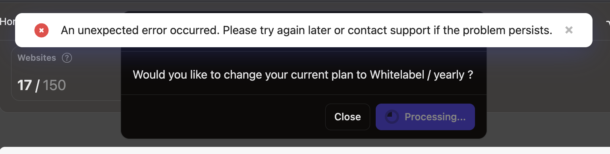Click the spinner icon in the Processing button
This screenshot has width=610, height=154.
392,117
